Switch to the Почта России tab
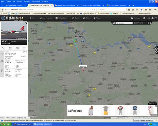The width and height of the screenshot is (158, 126). point(92,5)
